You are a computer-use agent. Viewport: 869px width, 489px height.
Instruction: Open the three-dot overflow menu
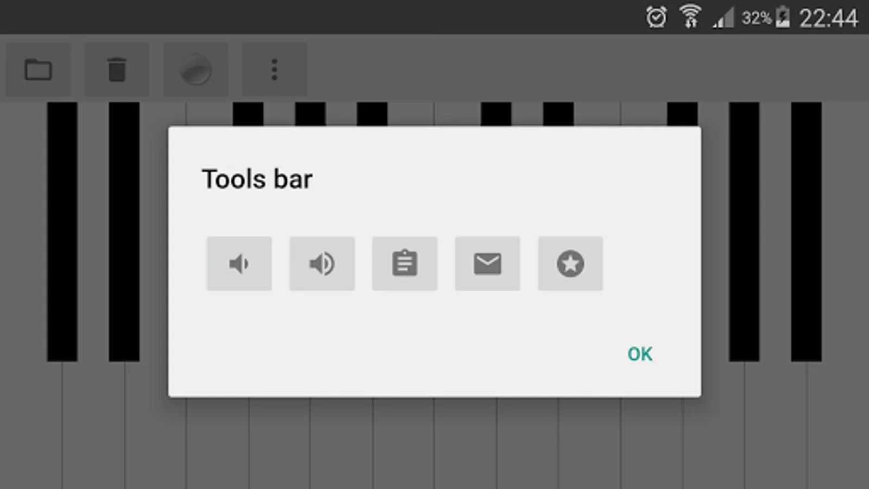[274, 70]
